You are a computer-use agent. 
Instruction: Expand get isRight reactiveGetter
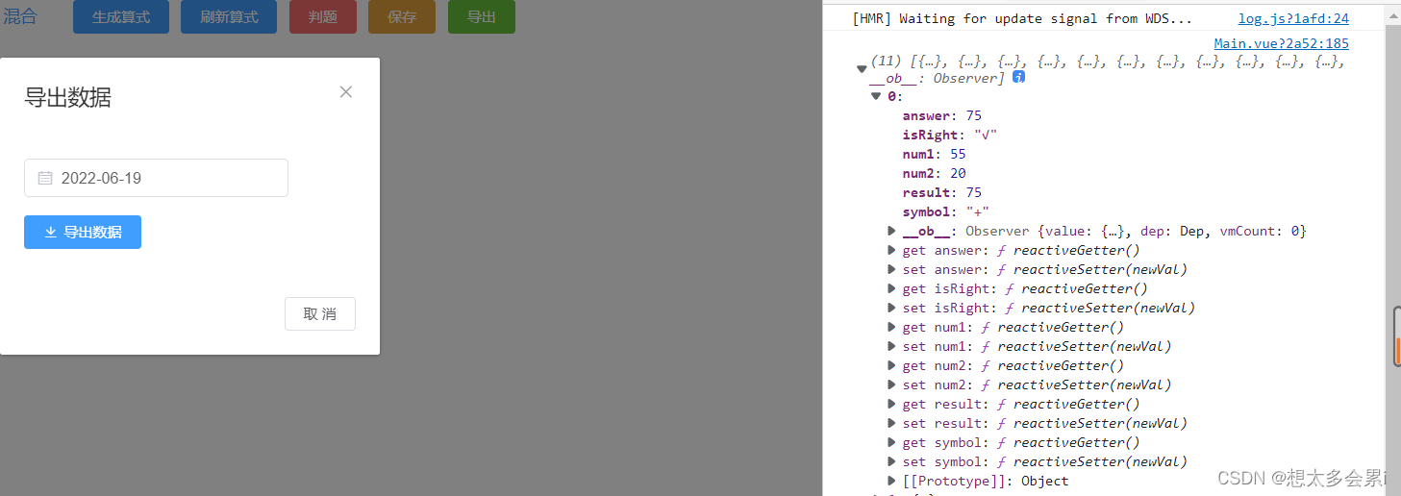click(x=892, y=288)
